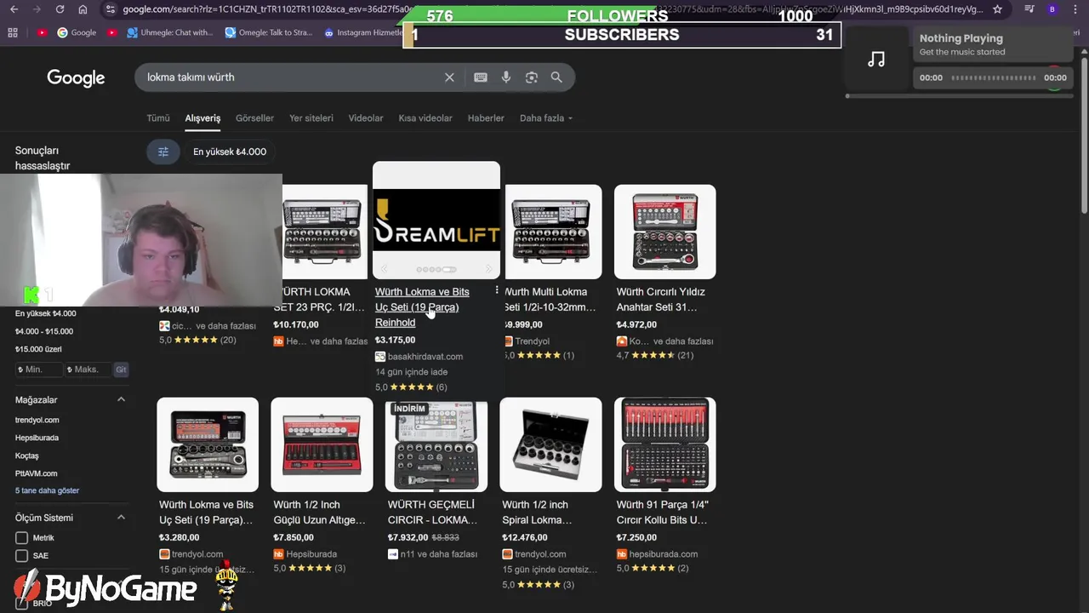Image resolution: width=1089 pixels, height=613 pixels.
Task: Open the Chrome profile B avatar
Action: [x=1052, y=9]
